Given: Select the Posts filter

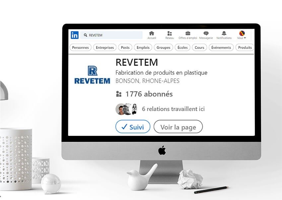Looking at the screenshot, I should (x=125, y=48).
